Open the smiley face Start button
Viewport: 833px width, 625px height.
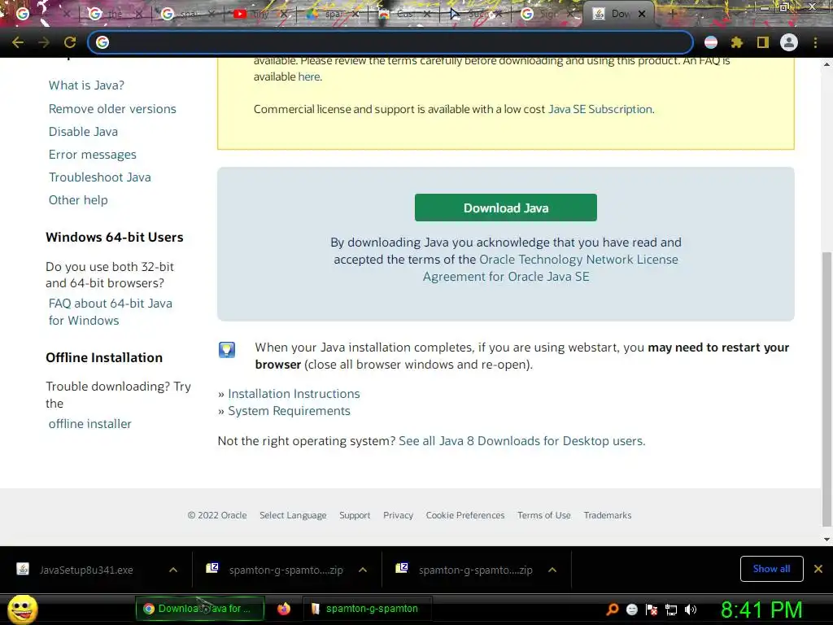pyautogui.click(x=23, y=609)
